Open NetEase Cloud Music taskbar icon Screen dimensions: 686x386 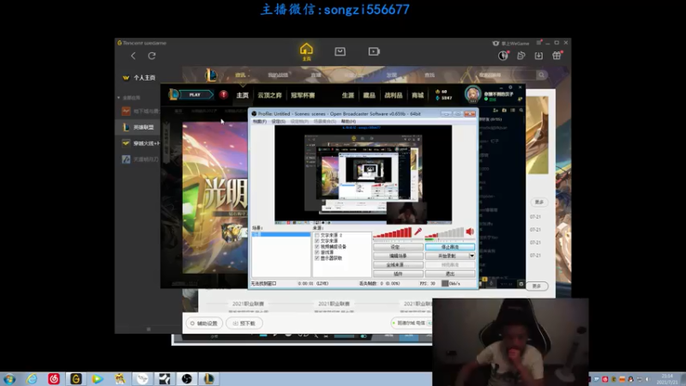pyautogui.click(x=54, y=379)
